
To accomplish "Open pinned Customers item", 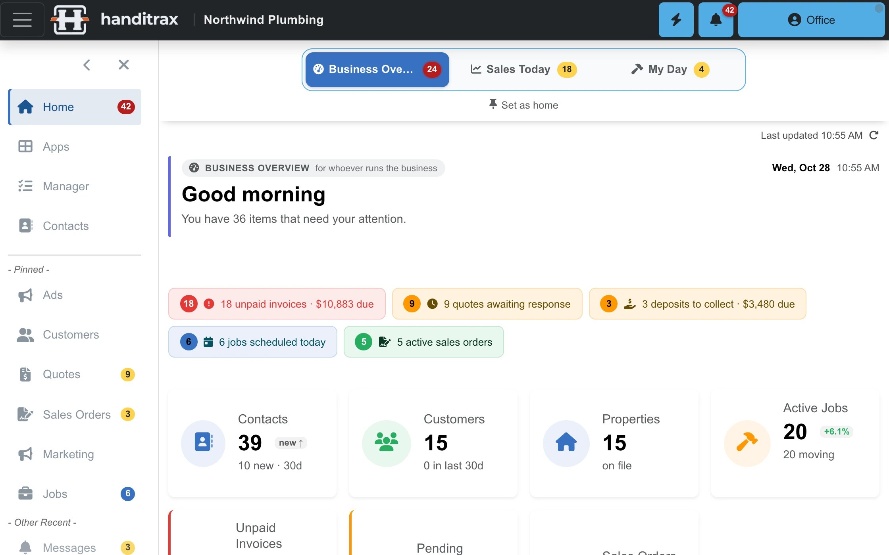I will [75, 335].
